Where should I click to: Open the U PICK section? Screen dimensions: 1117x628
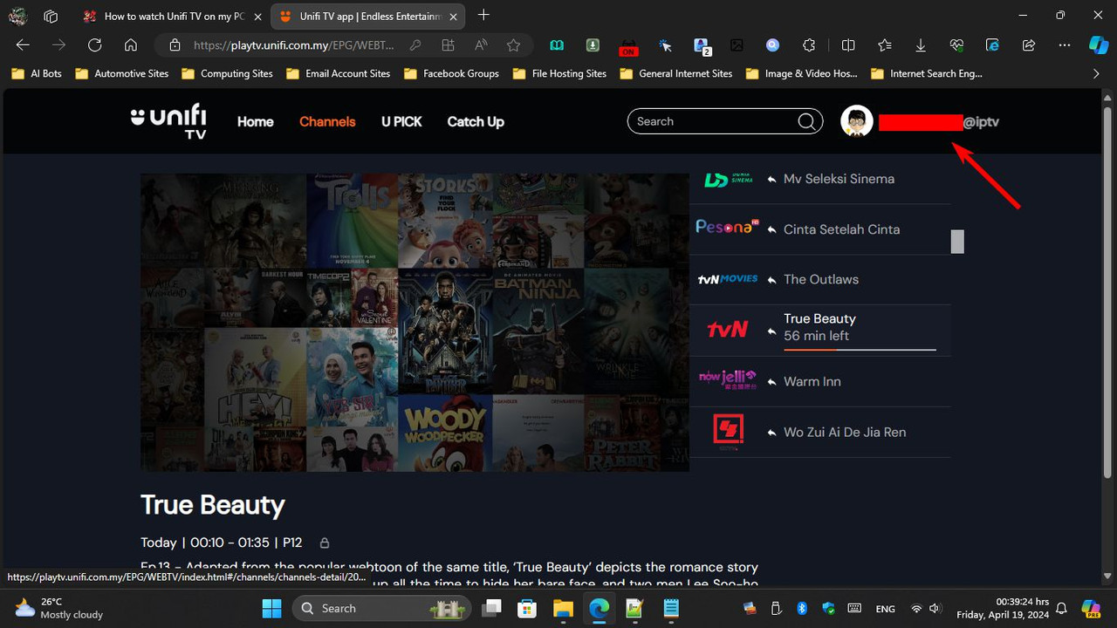point(401,121)
